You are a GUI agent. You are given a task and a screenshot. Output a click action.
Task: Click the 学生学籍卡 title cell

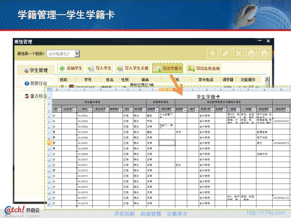pos(208,97)
